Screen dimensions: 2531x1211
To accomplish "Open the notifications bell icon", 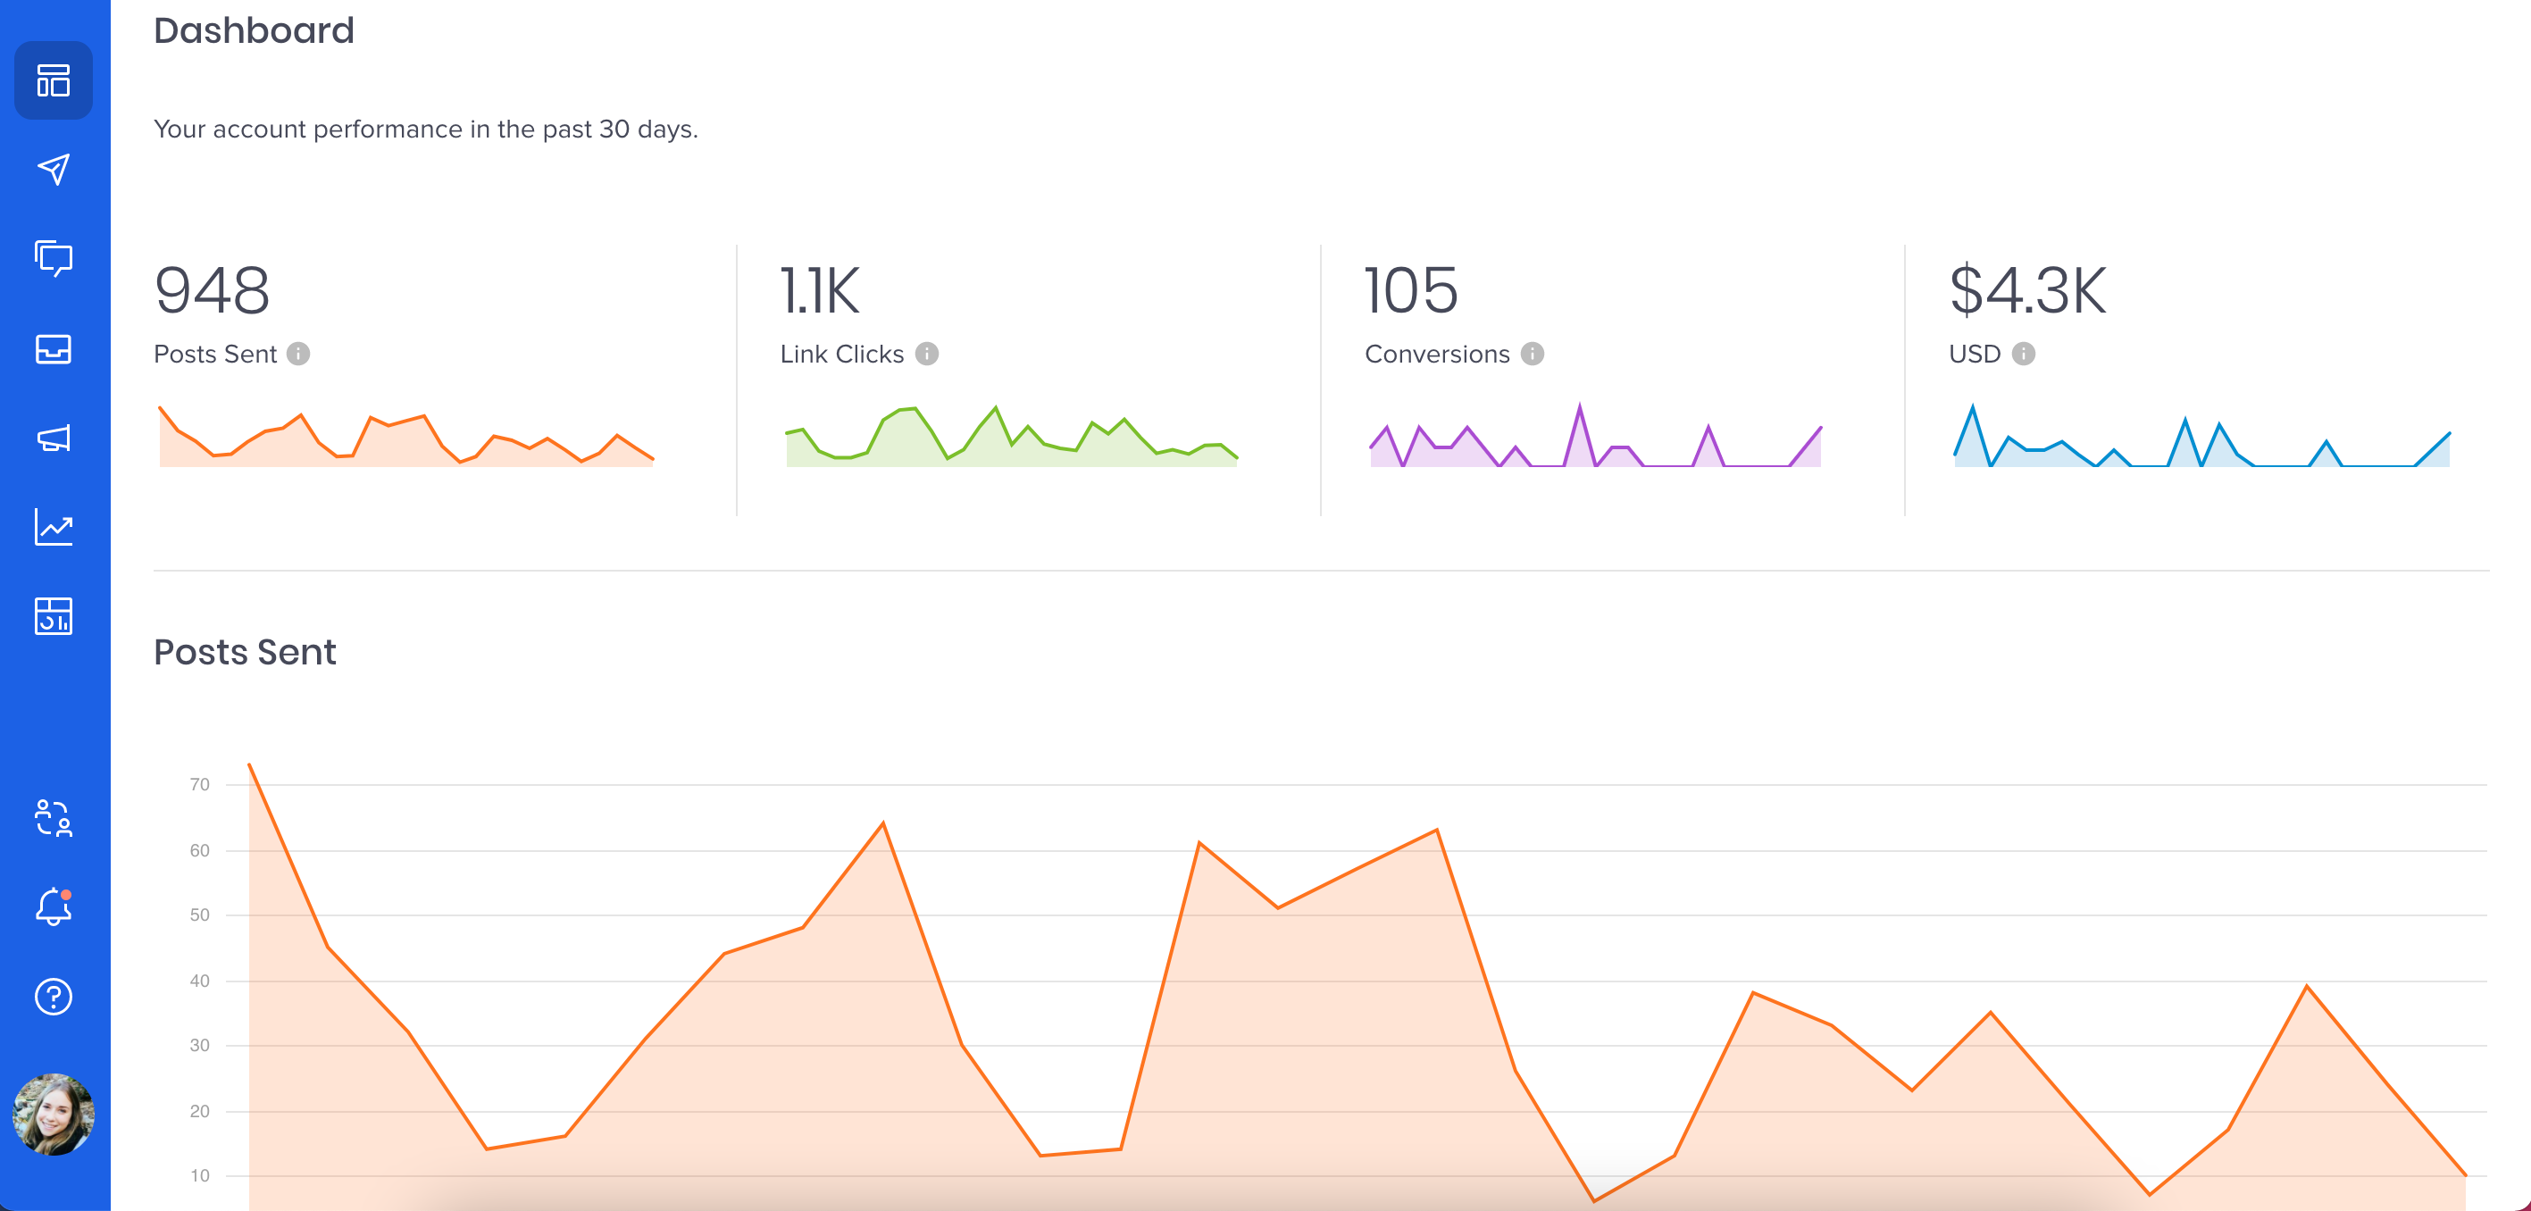I will (53, 906).
